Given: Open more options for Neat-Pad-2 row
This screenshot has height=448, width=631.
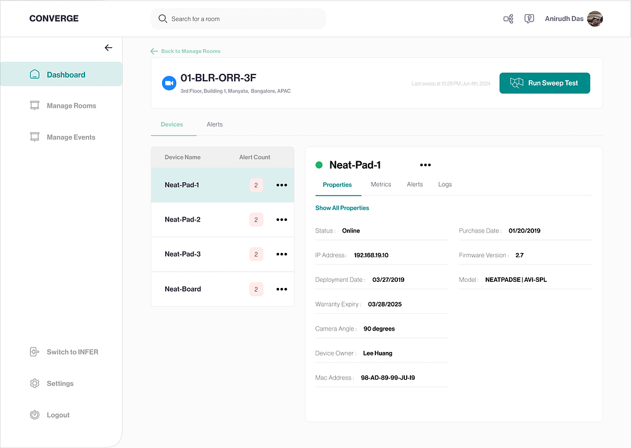Looking at the screenshot, I should click(282, 220).
